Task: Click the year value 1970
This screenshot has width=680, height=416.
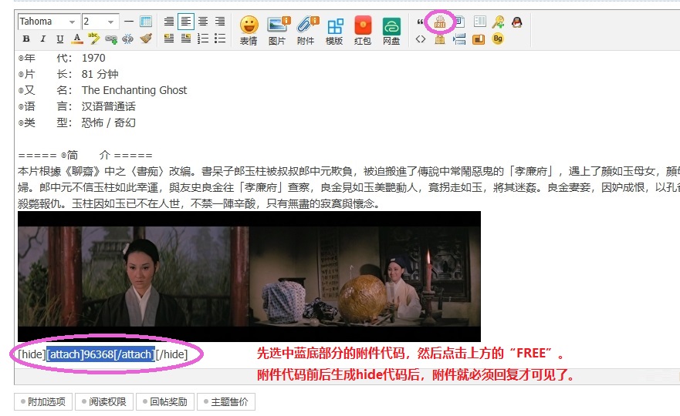Action: [93, 58]
